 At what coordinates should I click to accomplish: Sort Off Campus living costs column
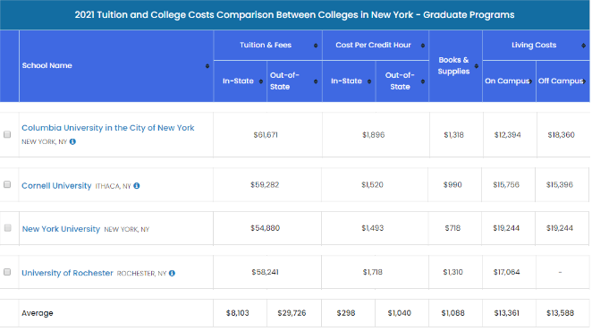584,81
